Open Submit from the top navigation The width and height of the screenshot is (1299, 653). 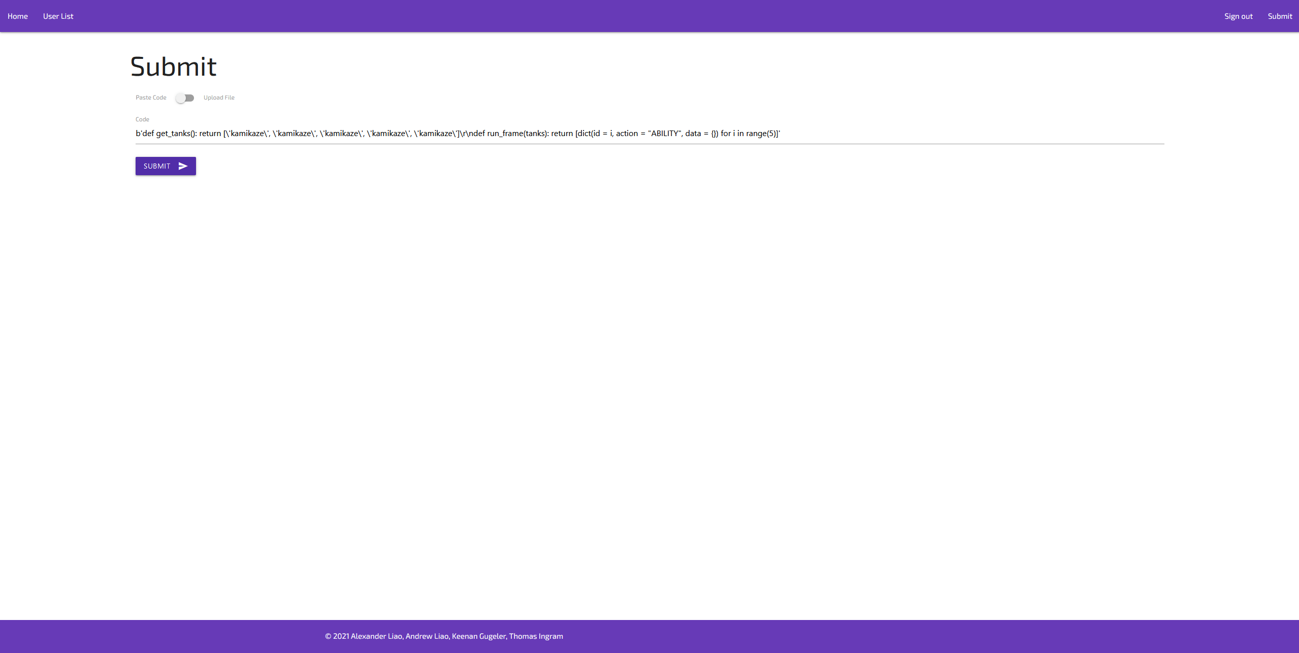pyautogui.click(x=1280, y=16)
